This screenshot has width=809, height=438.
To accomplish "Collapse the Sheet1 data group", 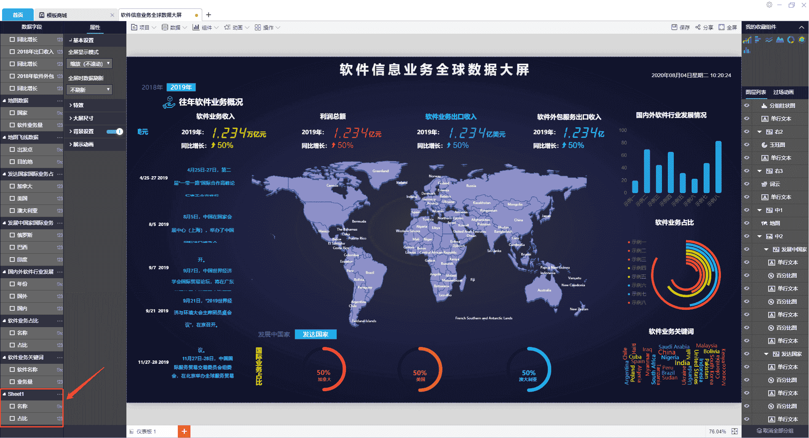I will pyautogui.click(x=4, y=394).
